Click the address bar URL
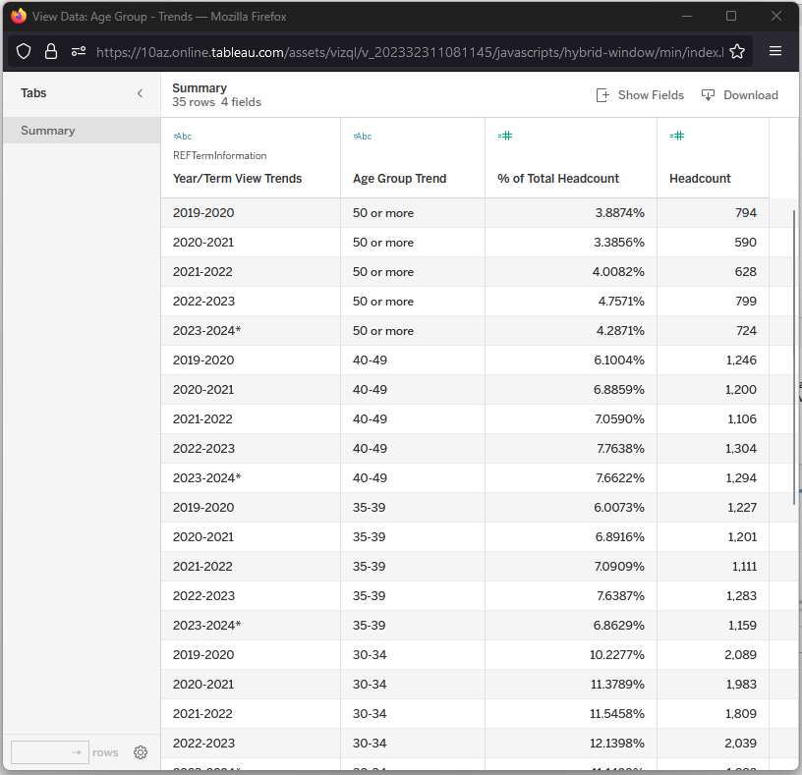Viewport: 802px width, 775px height. pos(408,51)
